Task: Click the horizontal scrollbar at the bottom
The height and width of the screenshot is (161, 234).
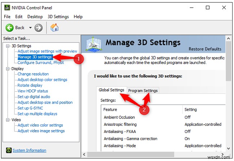Action: (x=155, y=155)
